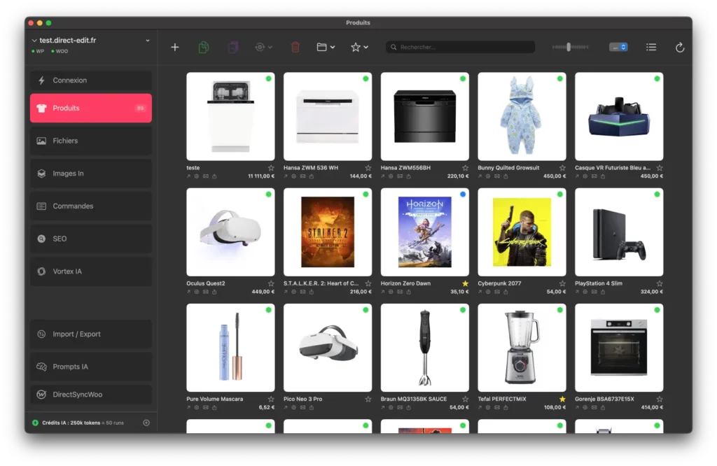
Task: Favorite the teste product star
Action: click(x=271, y=168)
